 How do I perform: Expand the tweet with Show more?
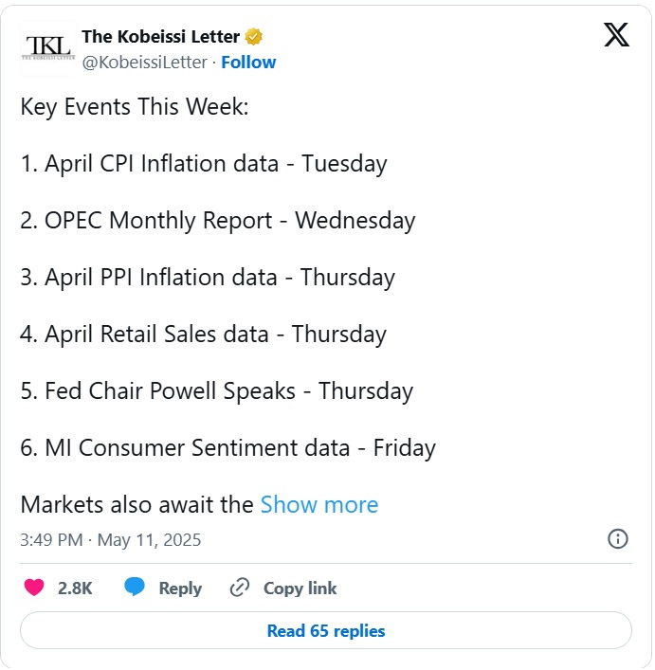click(319, 505)
